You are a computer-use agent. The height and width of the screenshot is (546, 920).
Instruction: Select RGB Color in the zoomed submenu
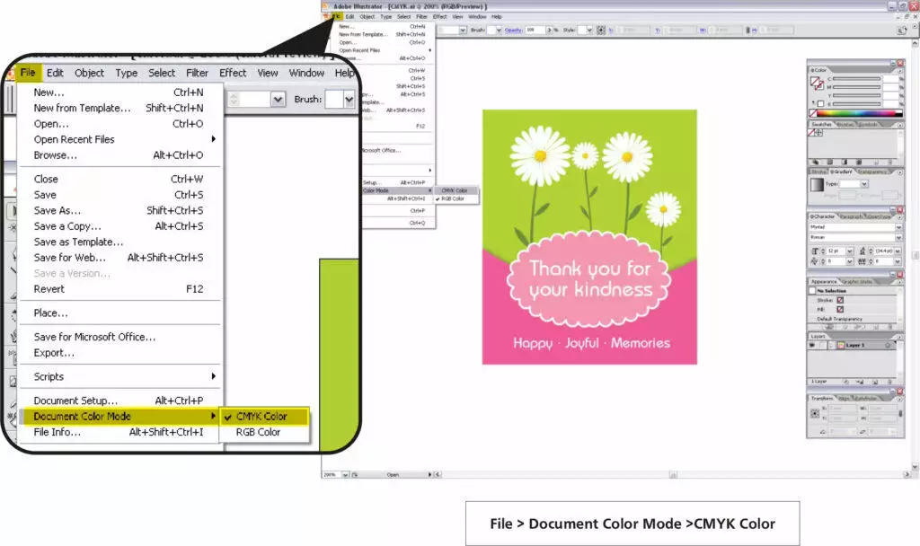259,432
